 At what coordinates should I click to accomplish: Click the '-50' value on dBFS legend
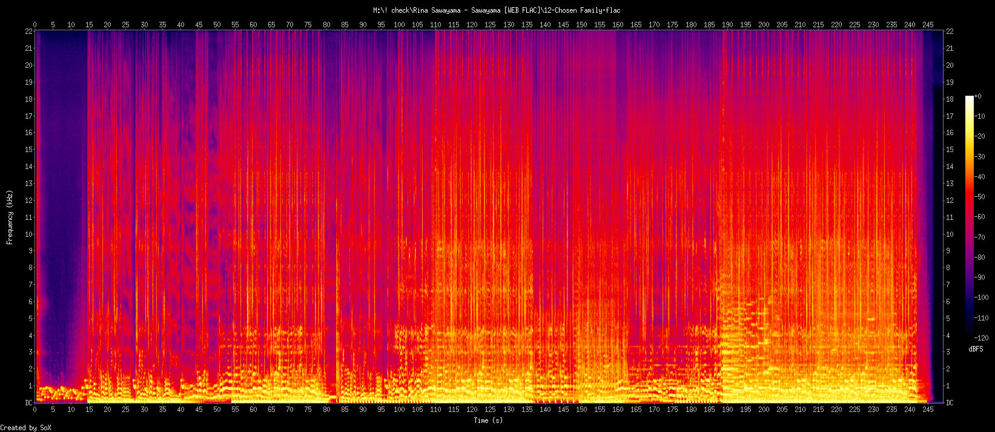click(979, 197)
